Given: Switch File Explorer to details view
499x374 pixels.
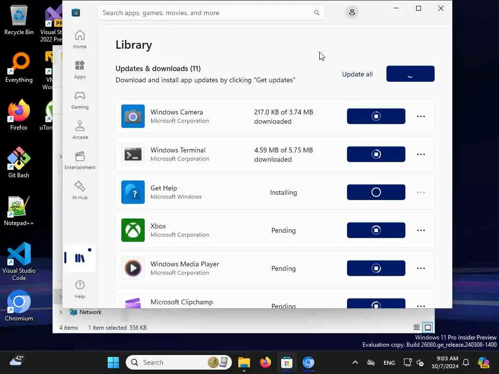Looking at the screenshot, I should click(416, 327).
